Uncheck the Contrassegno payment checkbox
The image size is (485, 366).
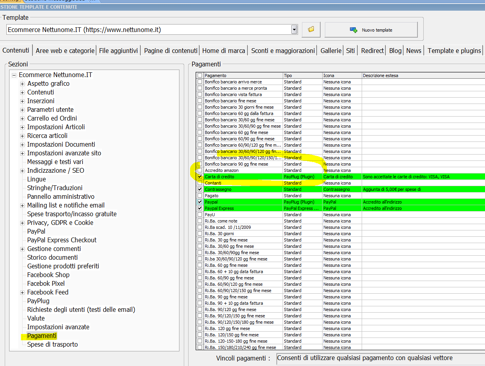pos(200,189)
